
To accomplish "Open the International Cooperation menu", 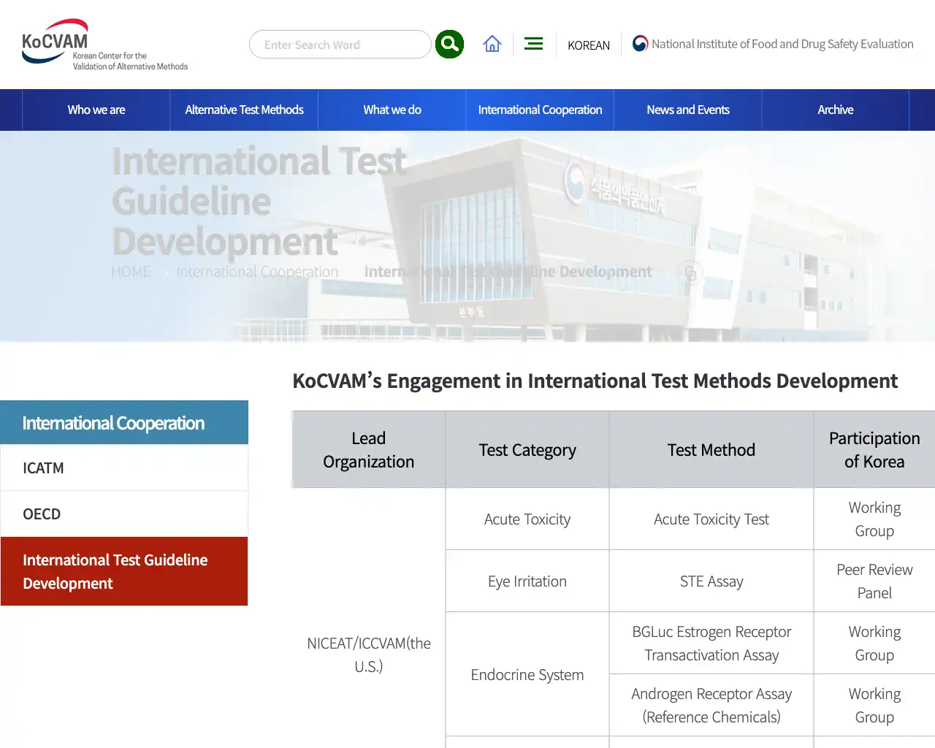I will (x=540, y=110).
